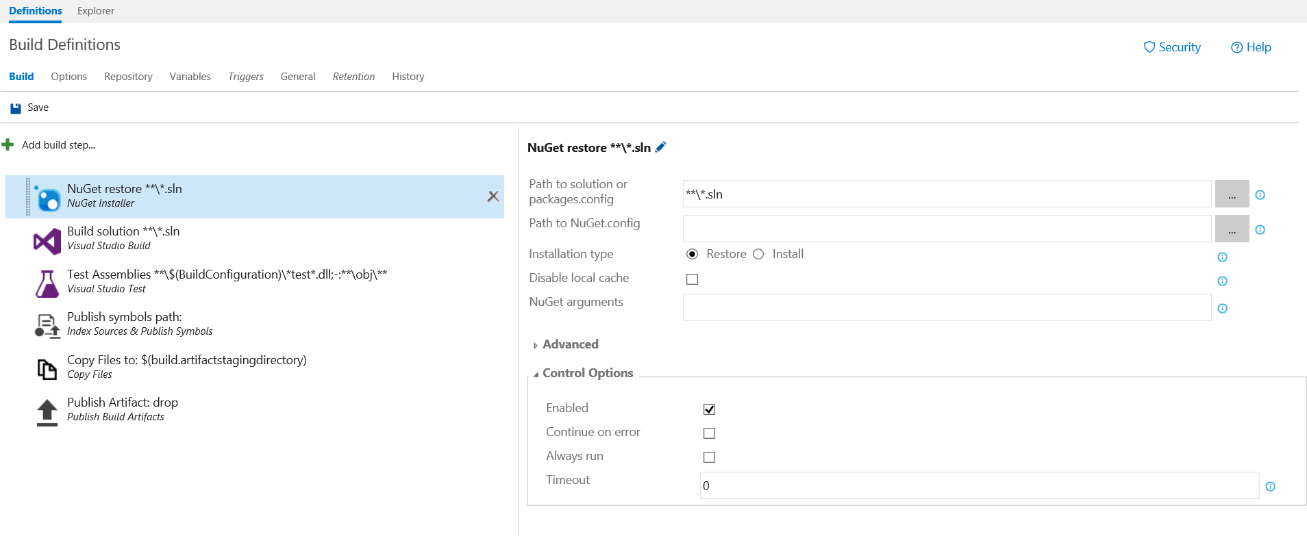This screenshot has width=1307, height=536.
Task: Show info for Disable local cache
Action: pos(1222,281)
